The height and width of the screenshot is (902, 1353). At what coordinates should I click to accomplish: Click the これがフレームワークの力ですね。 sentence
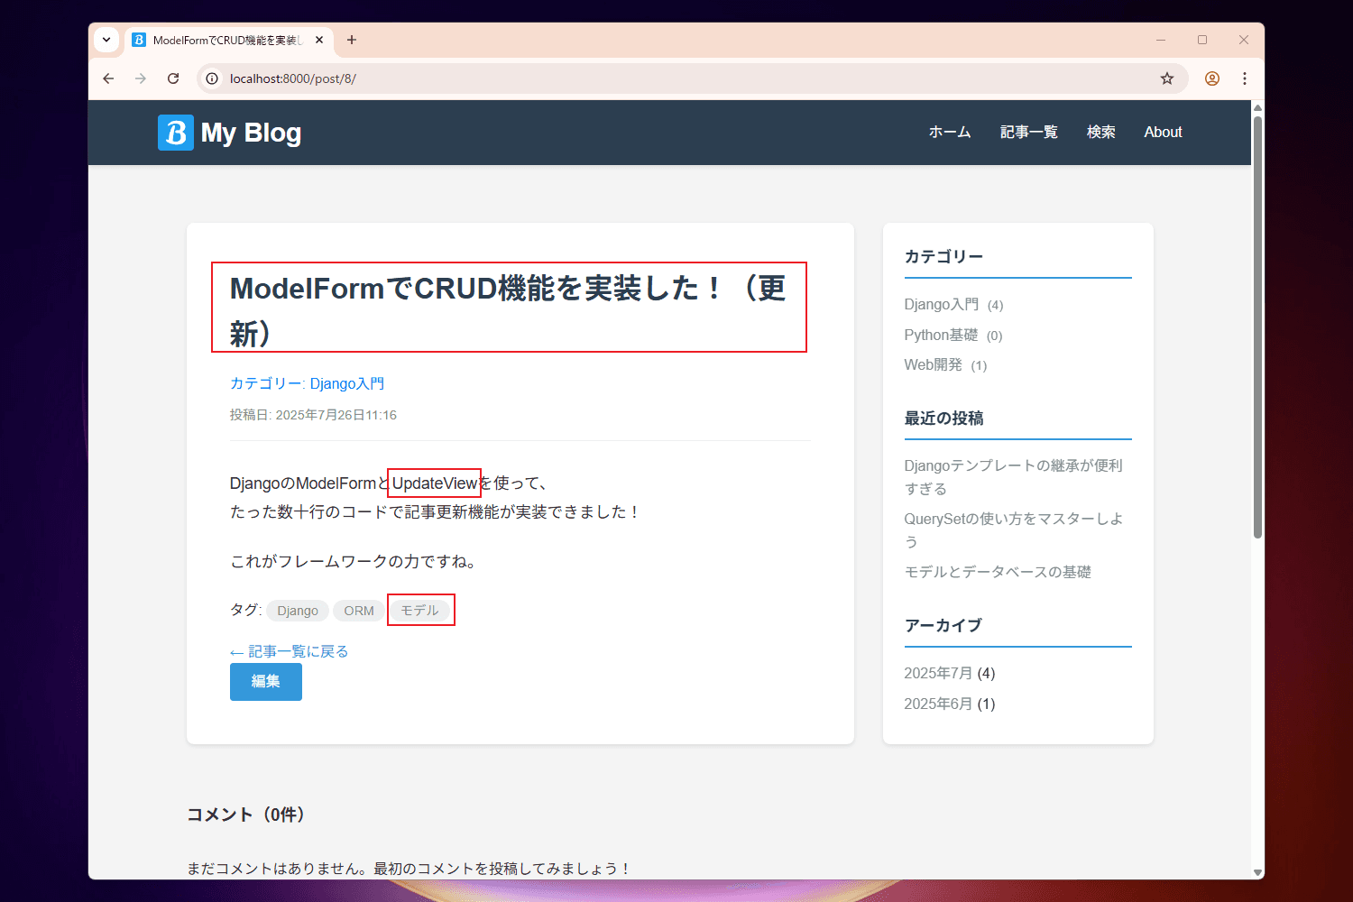(355, 561)
